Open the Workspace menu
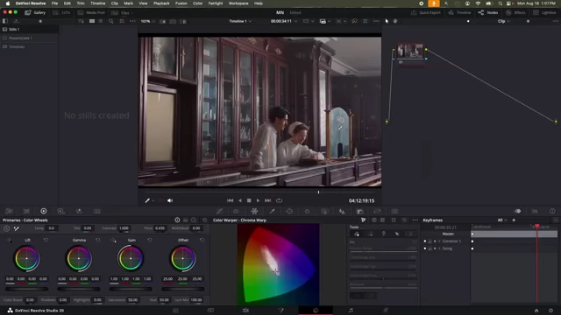Viewport: 561px width, 315px height. (238, 3)
